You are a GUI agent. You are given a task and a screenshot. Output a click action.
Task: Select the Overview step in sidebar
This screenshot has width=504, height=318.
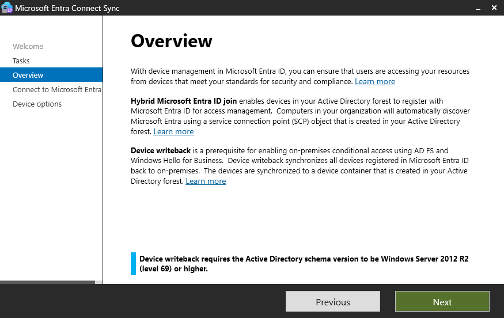pyautogui.click(x=51, y=75)
